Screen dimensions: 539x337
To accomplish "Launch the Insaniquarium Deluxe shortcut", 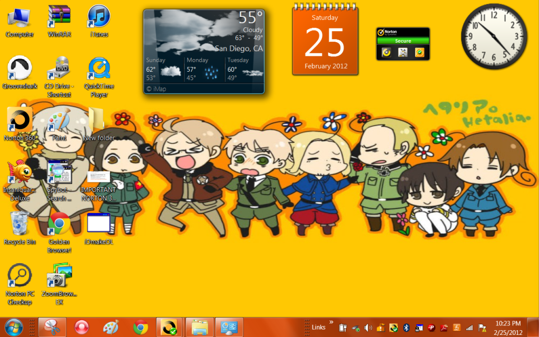I will [19, 180].
